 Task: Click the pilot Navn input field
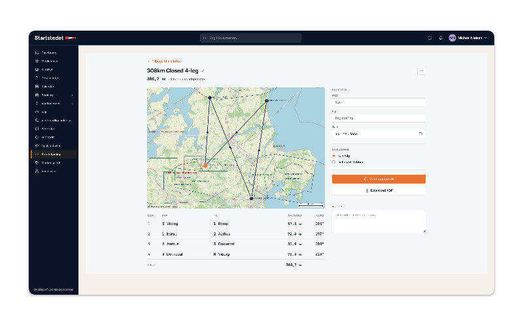[x=379, y=102]
